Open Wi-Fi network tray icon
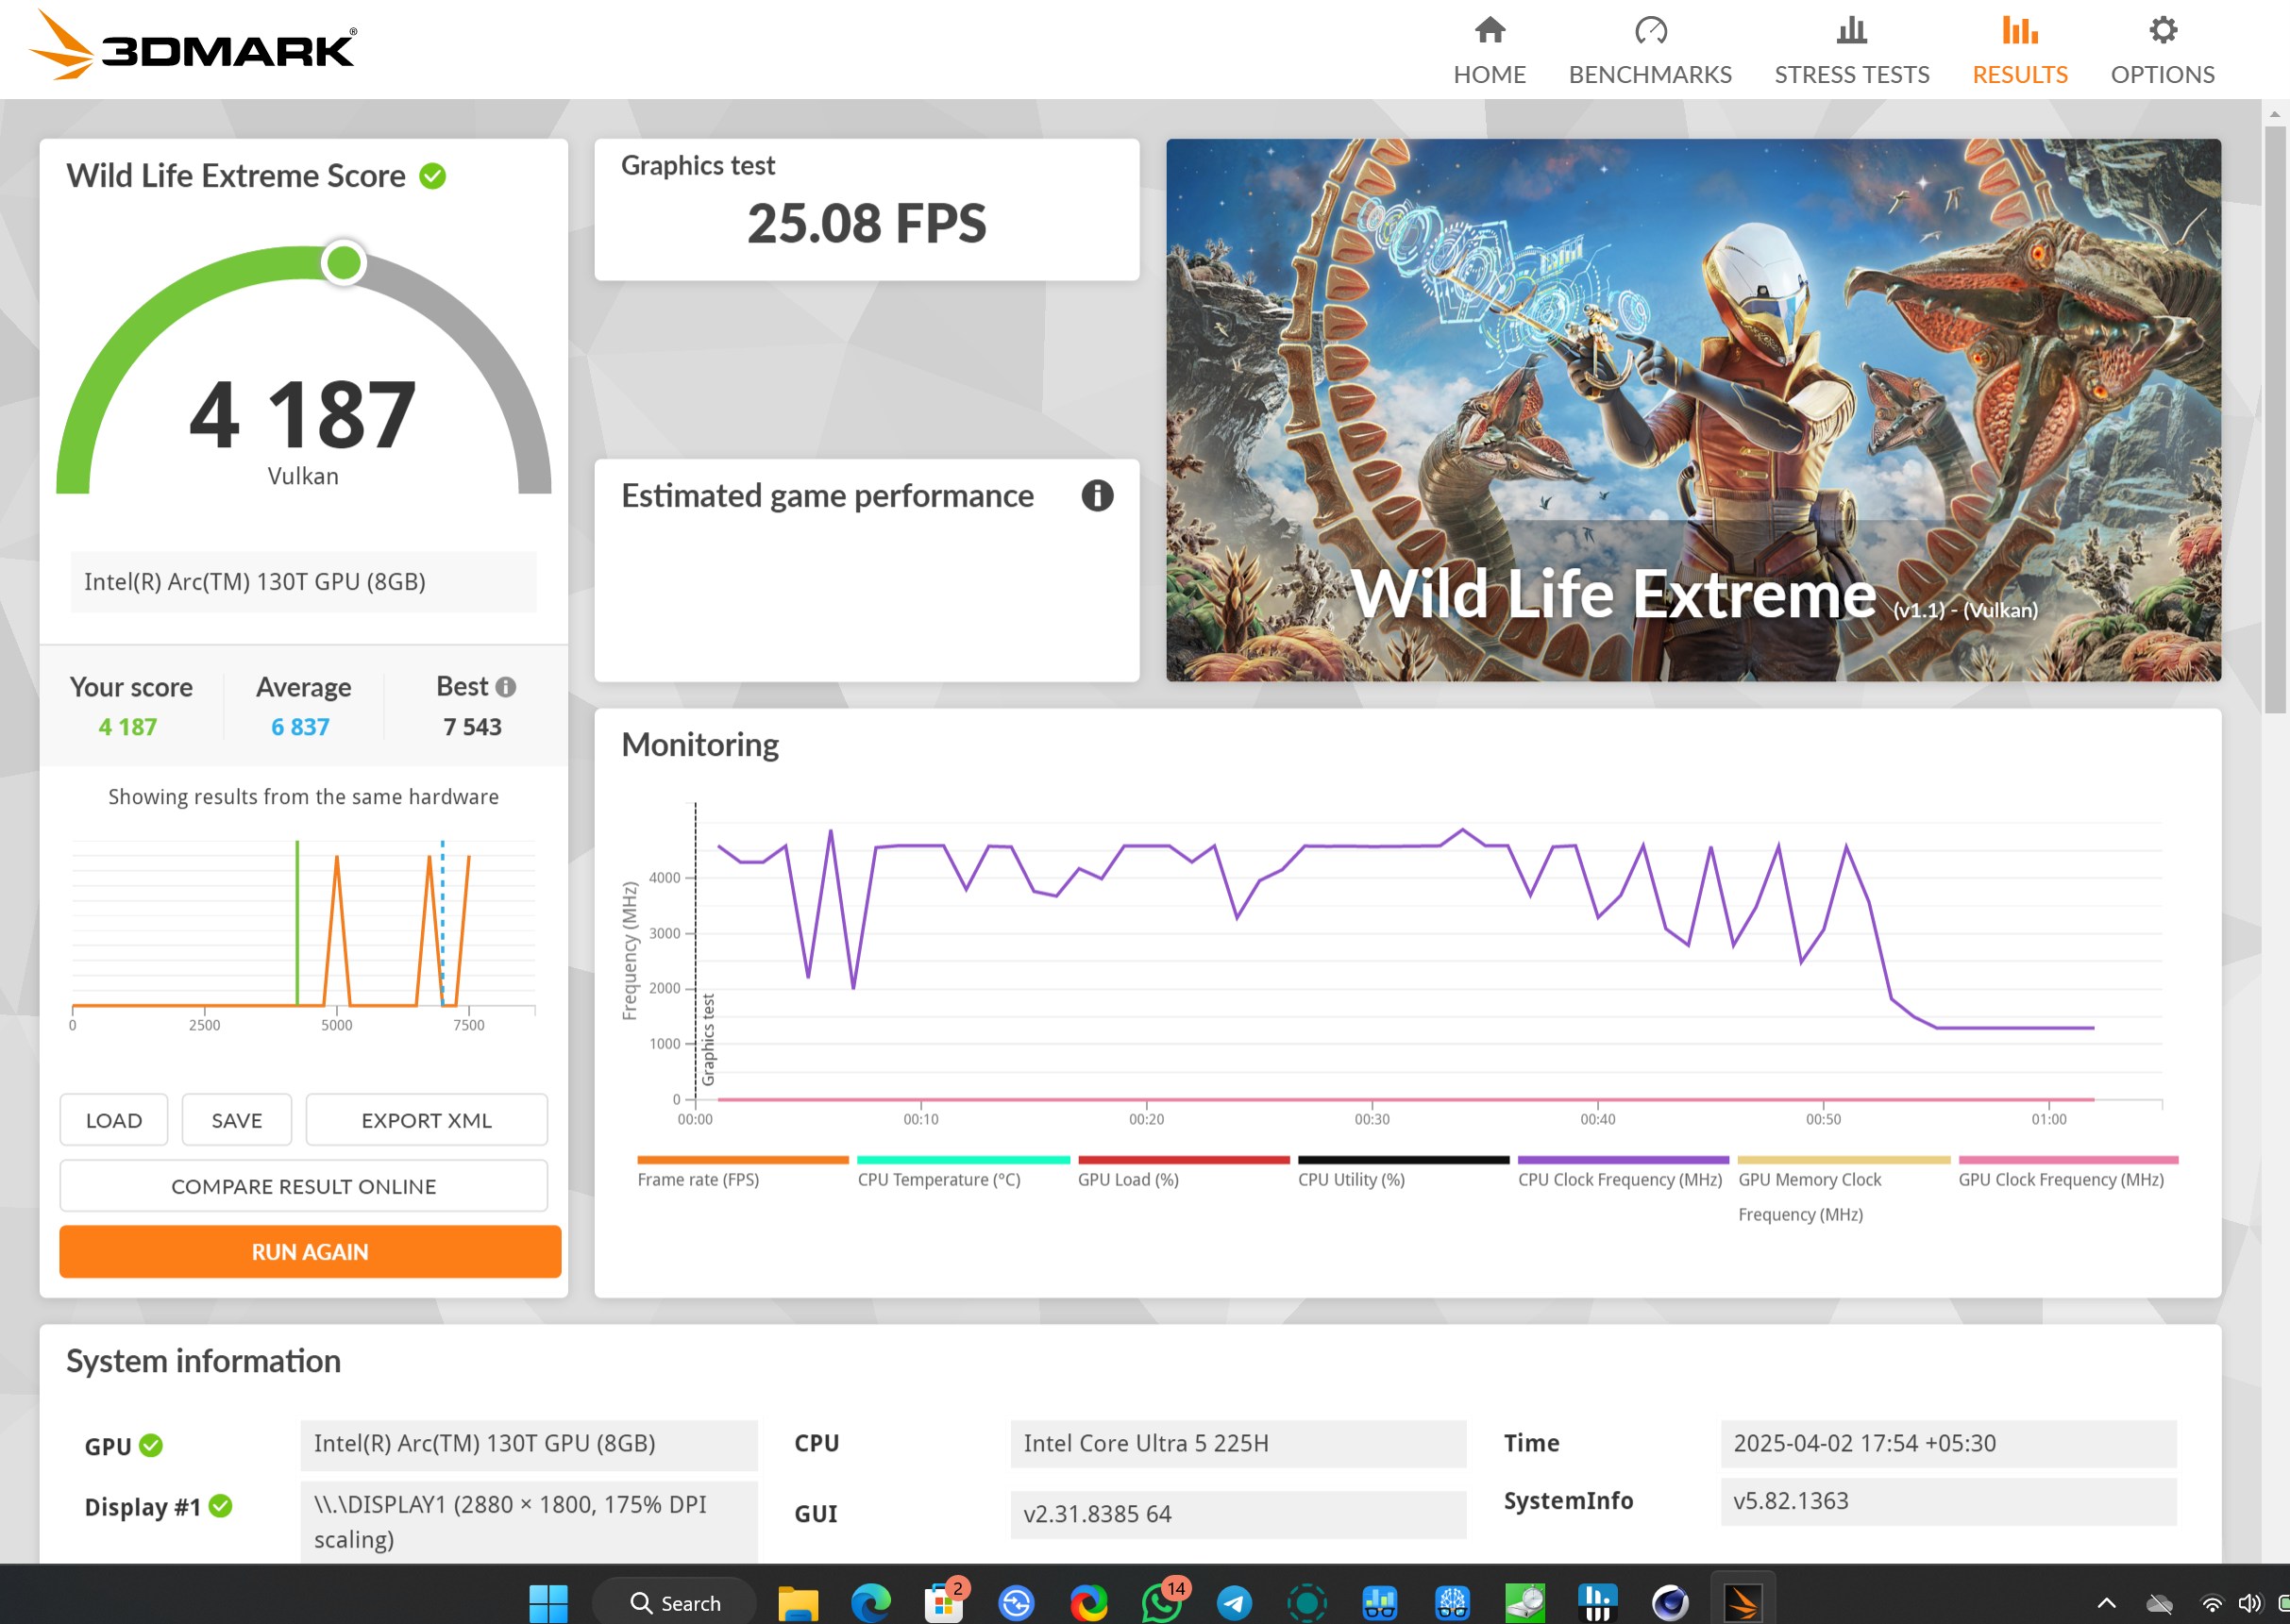The width and height of the screenshot is (2290, 1624). coord(2212,1604)
